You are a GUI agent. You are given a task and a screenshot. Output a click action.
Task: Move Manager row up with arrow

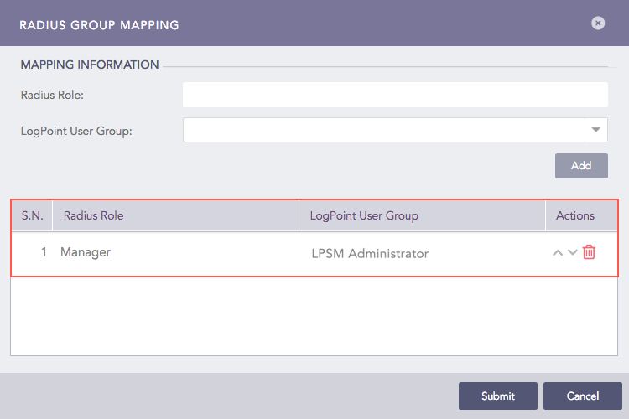558,252
